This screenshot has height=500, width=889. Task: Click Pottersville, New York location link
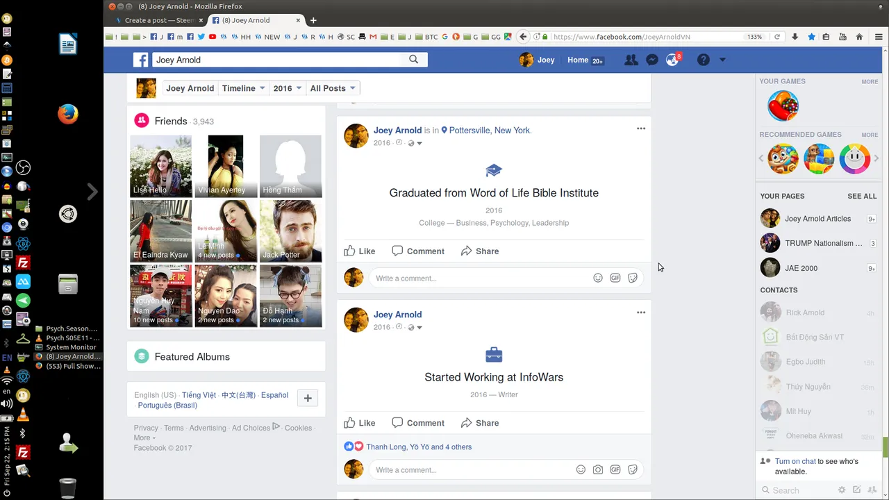(x=490, y=130)
